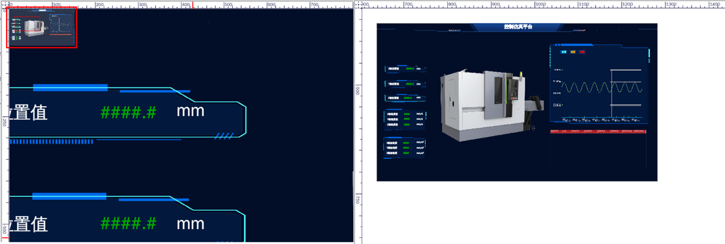Select the upper green ####.# value field
The width and height of the screenshot is (725, 244).
[x=128, y=112]
